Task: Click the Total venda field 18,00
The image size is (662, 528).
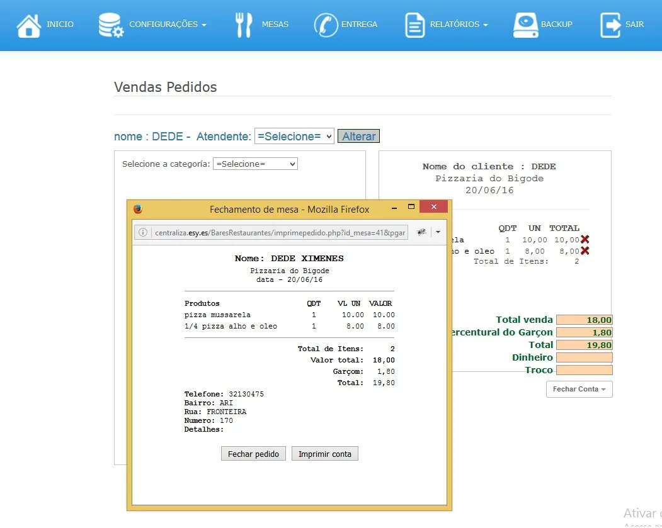Action: (x=585, y=320)
